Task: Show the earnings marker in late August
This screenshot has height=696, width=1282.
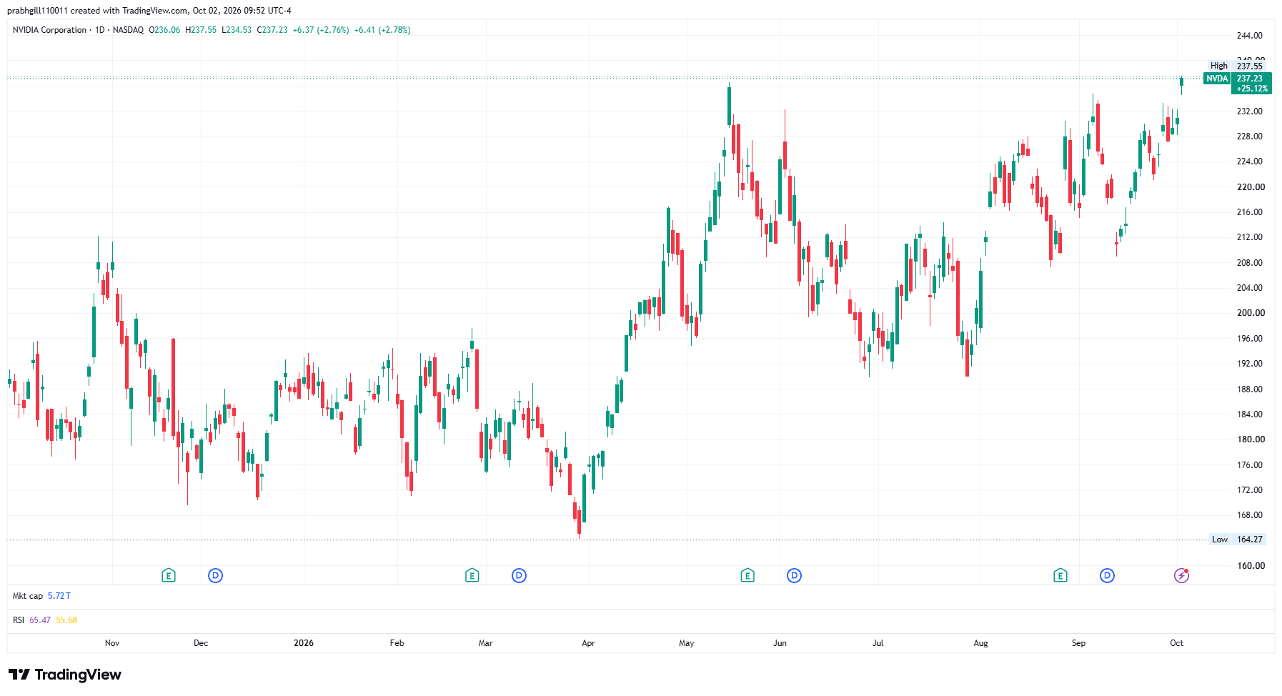Action: 1060,575
